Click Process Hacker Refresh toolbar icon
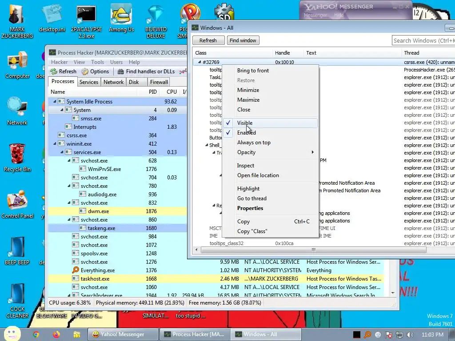This screenshot has height=341, width=455. (x=54, y=71)
